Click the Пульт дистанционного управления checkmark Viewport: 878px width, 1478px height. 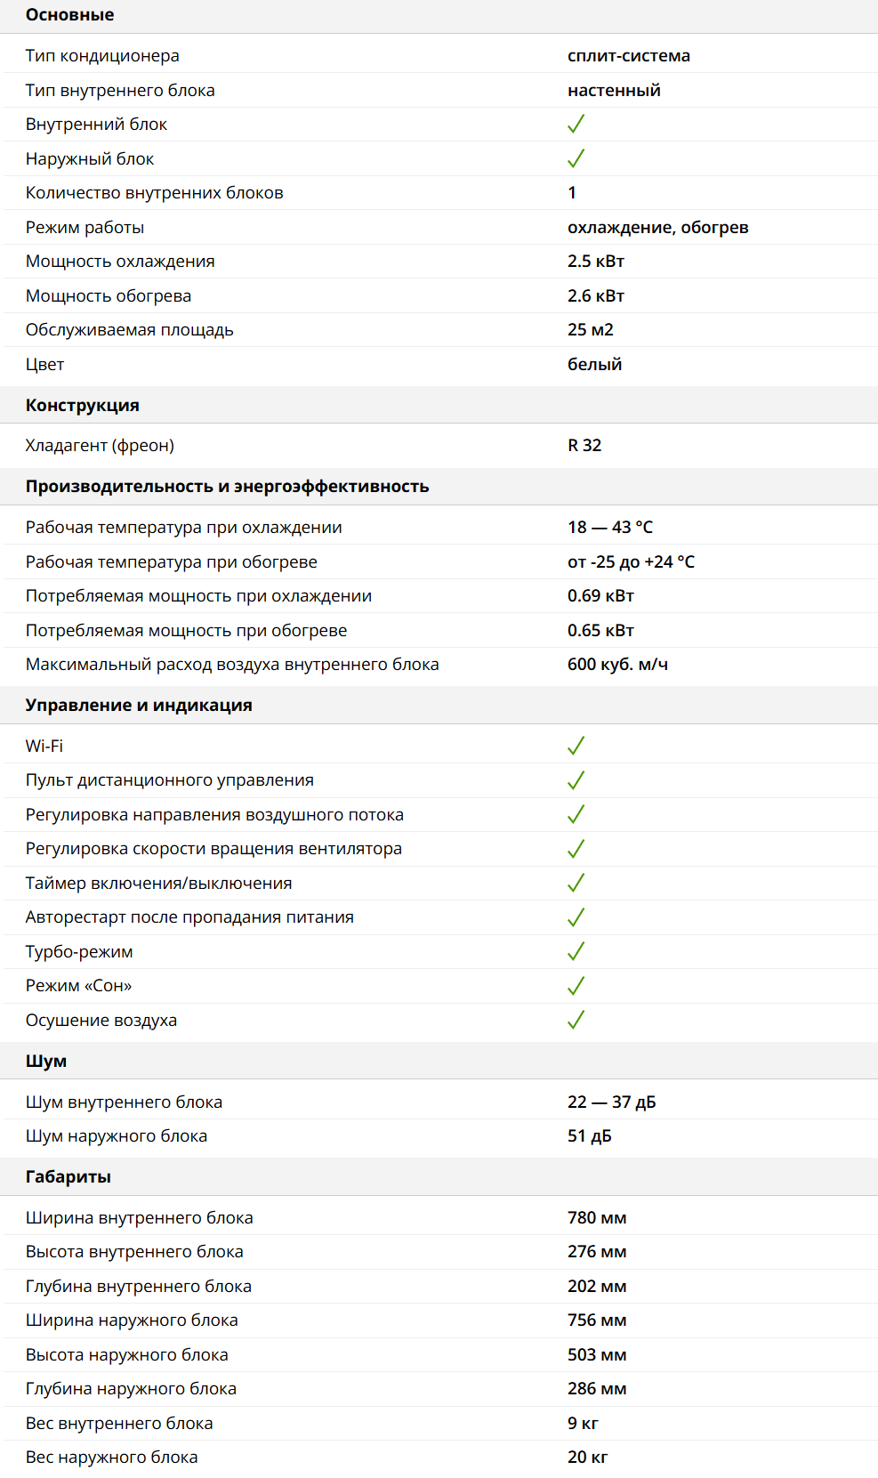click(x=576, y=780)
